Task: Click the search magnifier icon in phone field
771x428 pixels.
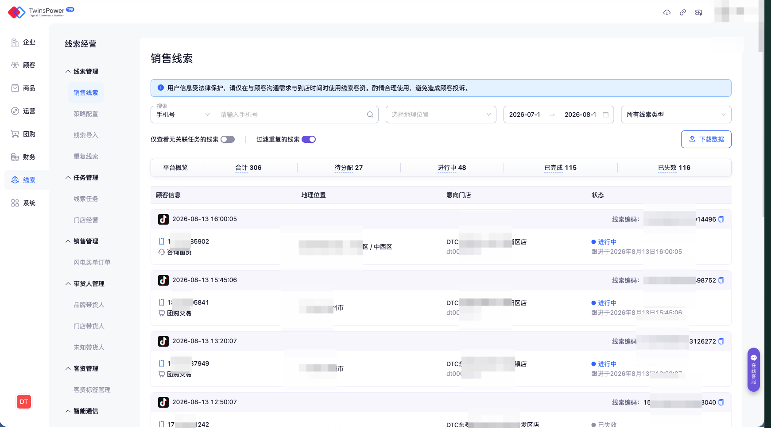Action: pyautogui.click(x=370, y=115)
